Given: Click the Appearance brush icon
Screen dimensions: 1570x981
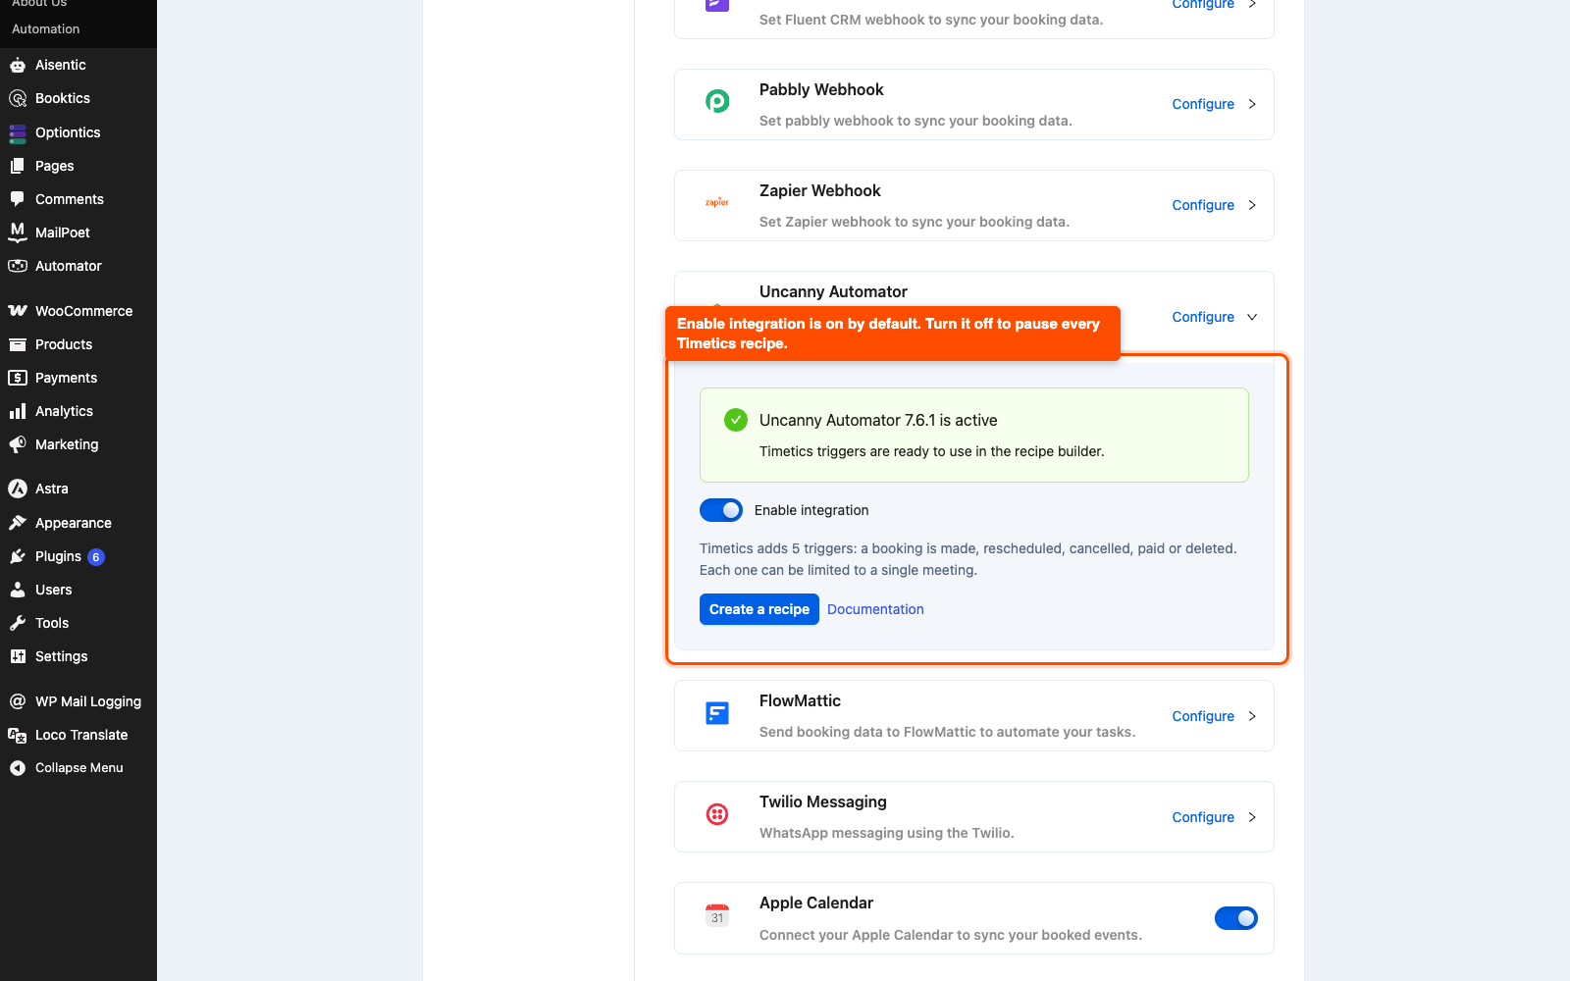Looking at the screenshot, I should click(x=18, y=523).
